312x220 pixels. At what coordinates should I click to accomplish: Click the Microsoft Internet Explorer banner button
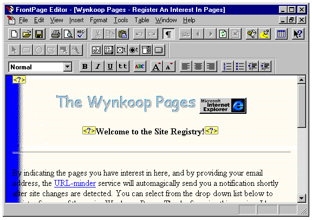point(223,106)
